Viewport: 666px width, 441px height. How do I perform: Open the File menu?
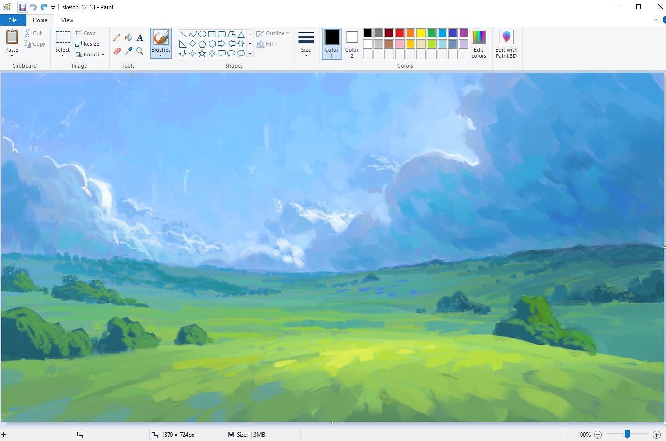point(13,20)
